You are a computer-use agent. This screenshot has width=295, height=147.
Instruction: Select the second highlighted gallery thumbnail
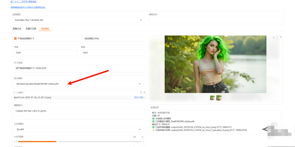click(219, 98)
